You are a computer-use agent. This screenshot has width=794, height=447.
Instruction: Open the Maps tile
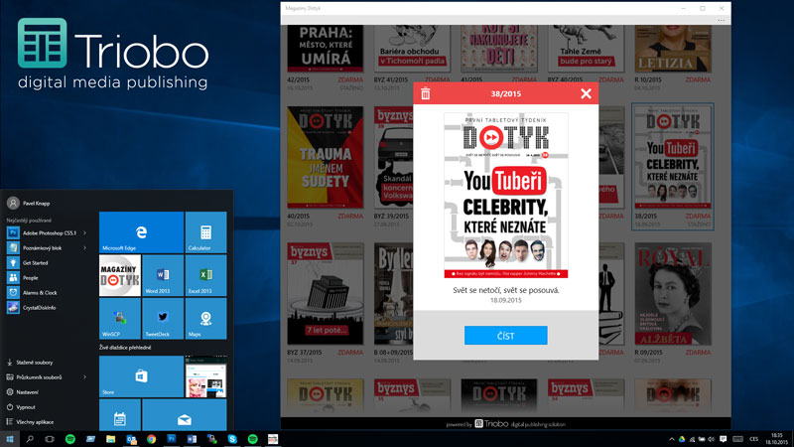205,319
